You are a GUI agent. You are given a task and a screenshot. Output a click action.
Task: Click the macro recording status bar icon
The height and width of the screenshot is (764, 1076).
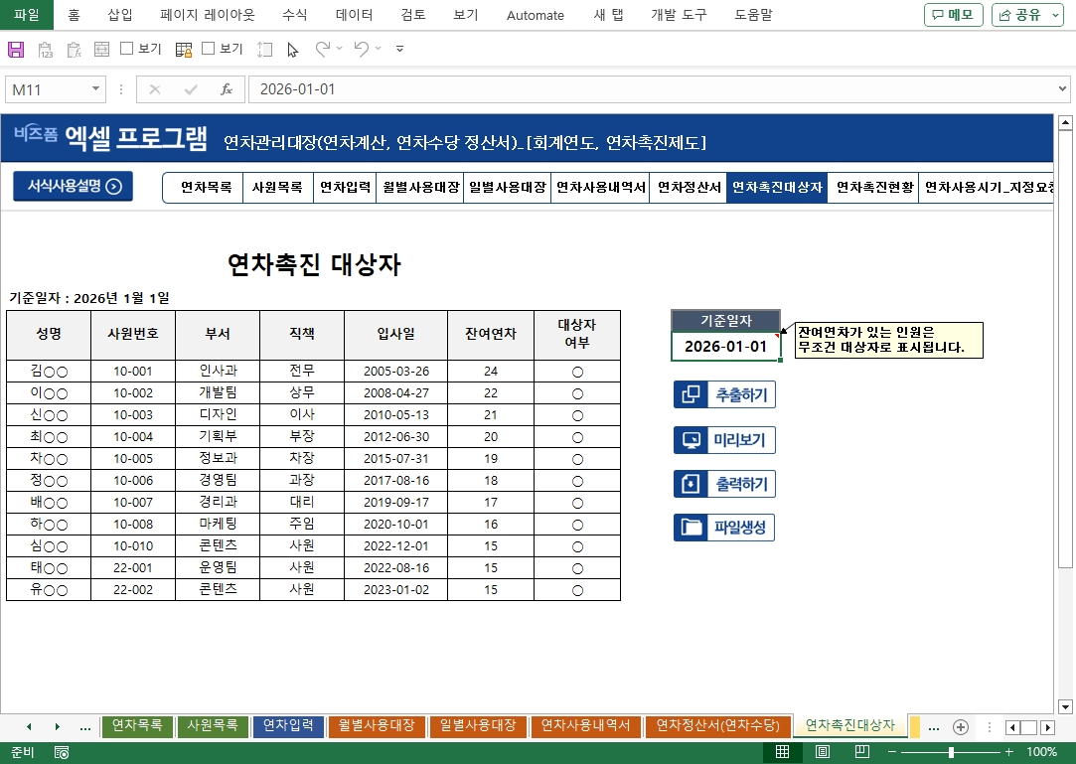tap(62, 752)
